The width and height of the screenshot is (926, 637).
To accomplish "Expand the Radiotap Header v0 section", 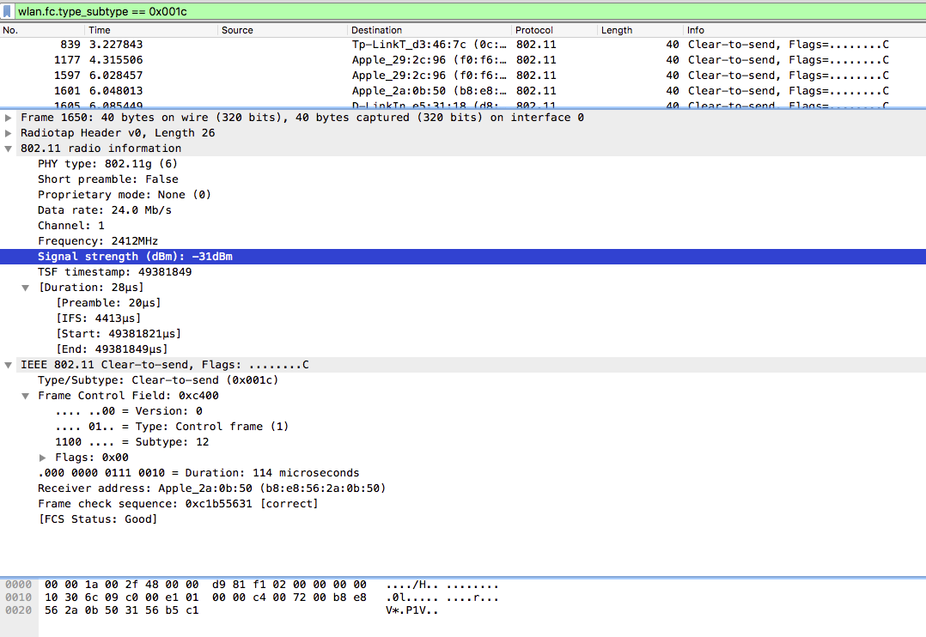I will click(9, 133).
